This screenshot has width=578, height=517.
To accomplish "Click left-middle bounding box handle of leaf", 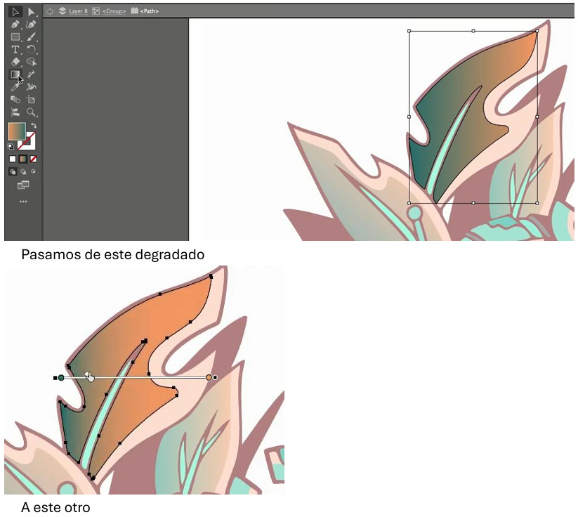I will click(409, 117).
